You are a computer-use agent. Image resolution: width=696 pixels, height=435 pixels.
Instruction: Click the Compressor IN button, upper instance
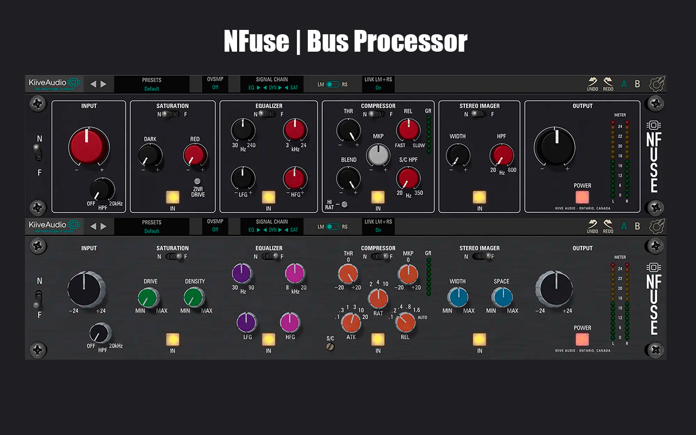(x=378, y=197)
